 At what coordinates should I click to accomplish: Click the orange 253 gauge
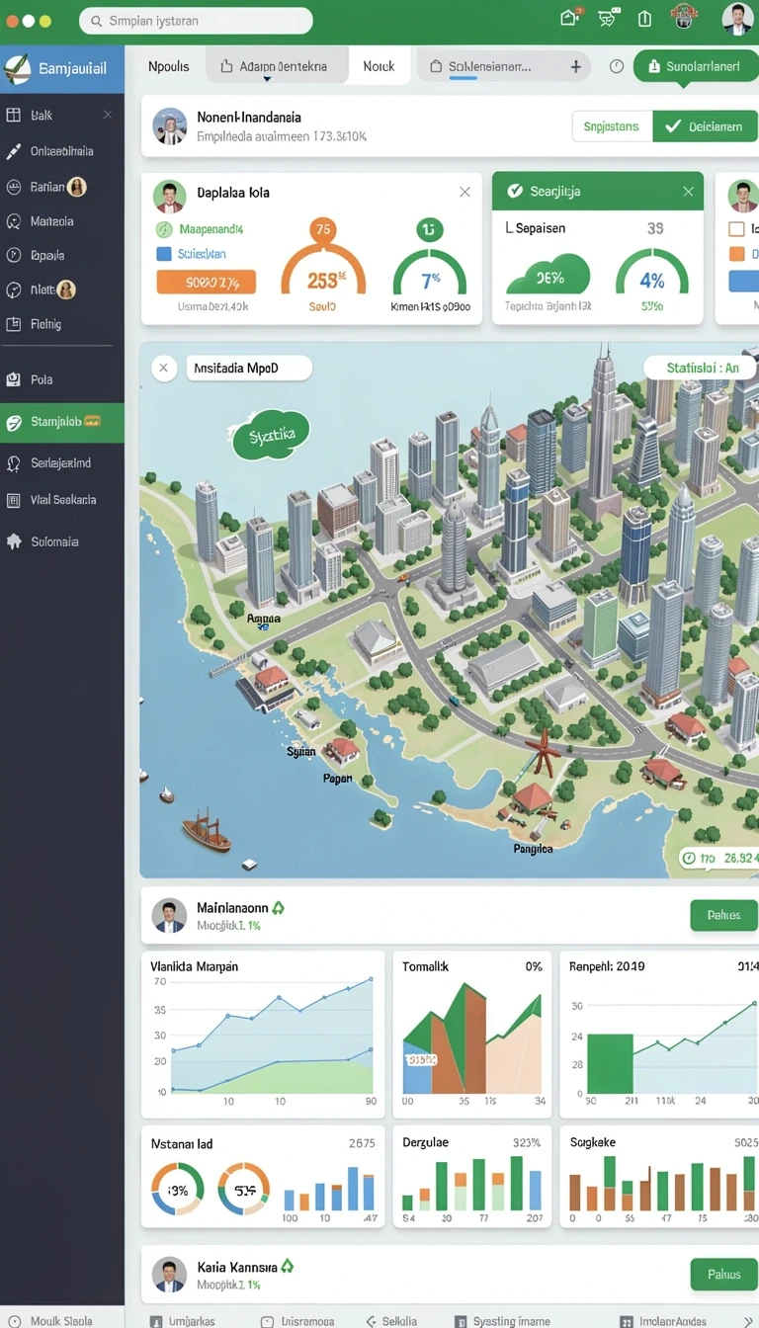pos(323,269)
